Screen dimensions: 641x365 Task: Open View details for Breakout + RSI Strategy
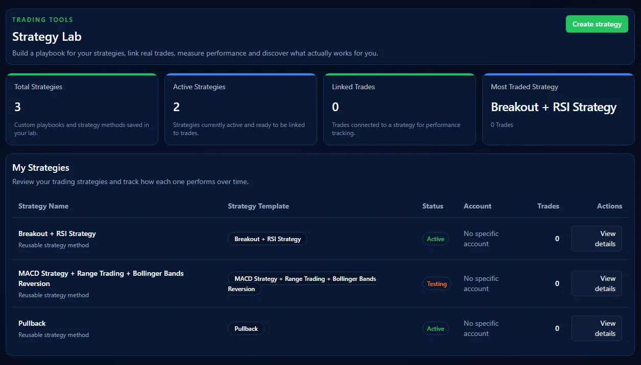pyautogui.click(x=597, y=239)
